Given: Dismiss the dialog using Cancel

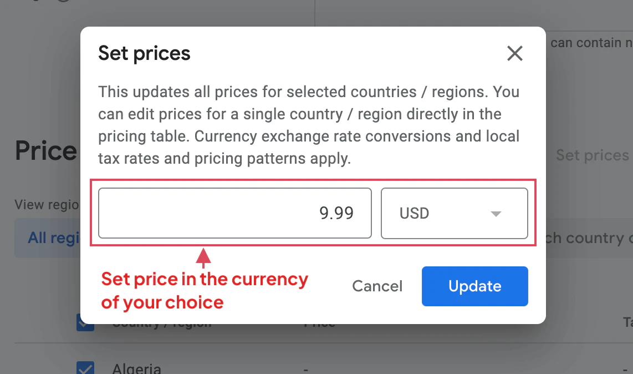Looking at the screenshot, I should (x=377, y=286).
